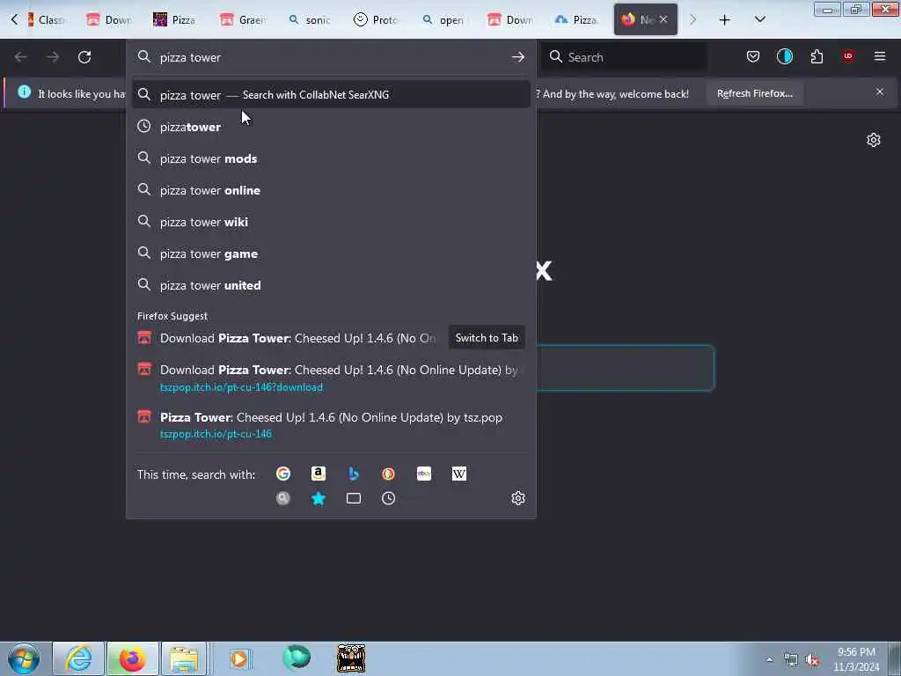
Task: Switch to the first Down itch.io tab
Action: tap(108, 19)
